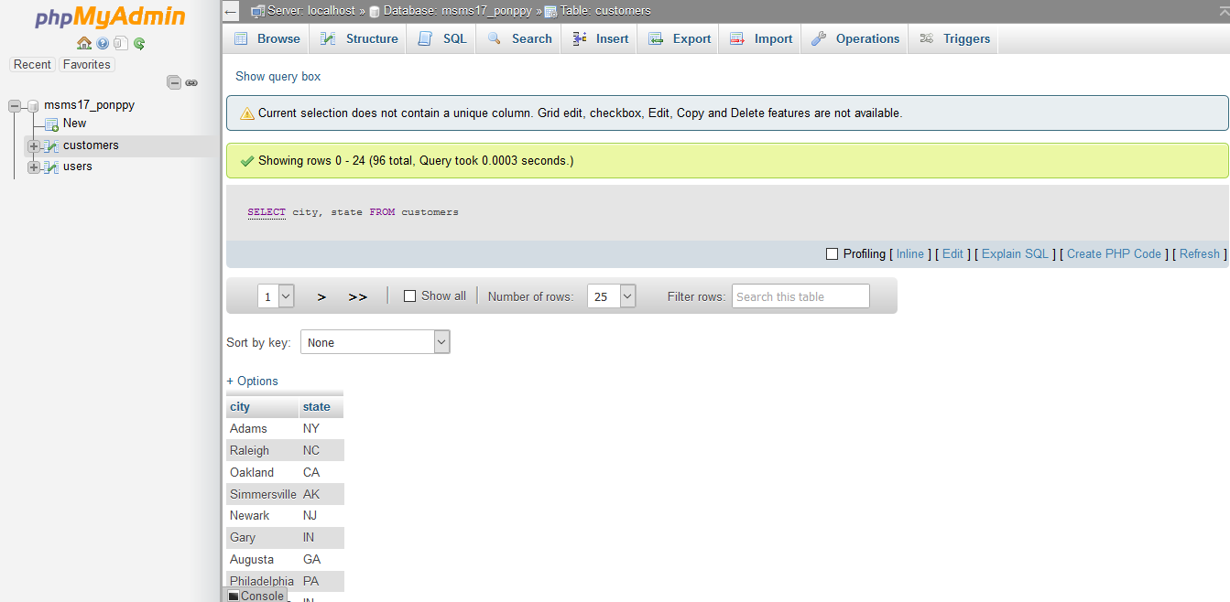Click Show query box link
This screenshot has width=1230, height=602.
pos(278,77)
